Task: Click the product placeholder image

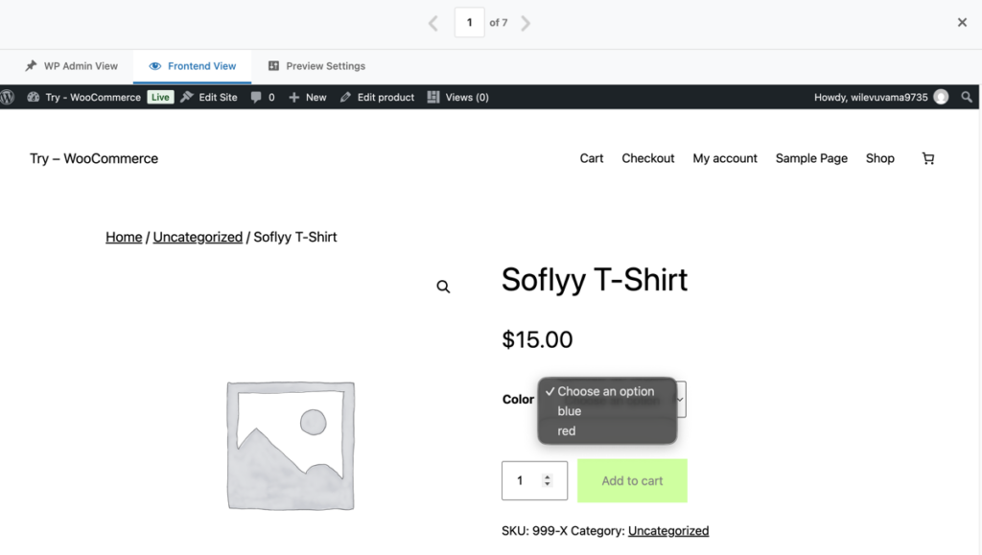Action: tap(291, 446)
